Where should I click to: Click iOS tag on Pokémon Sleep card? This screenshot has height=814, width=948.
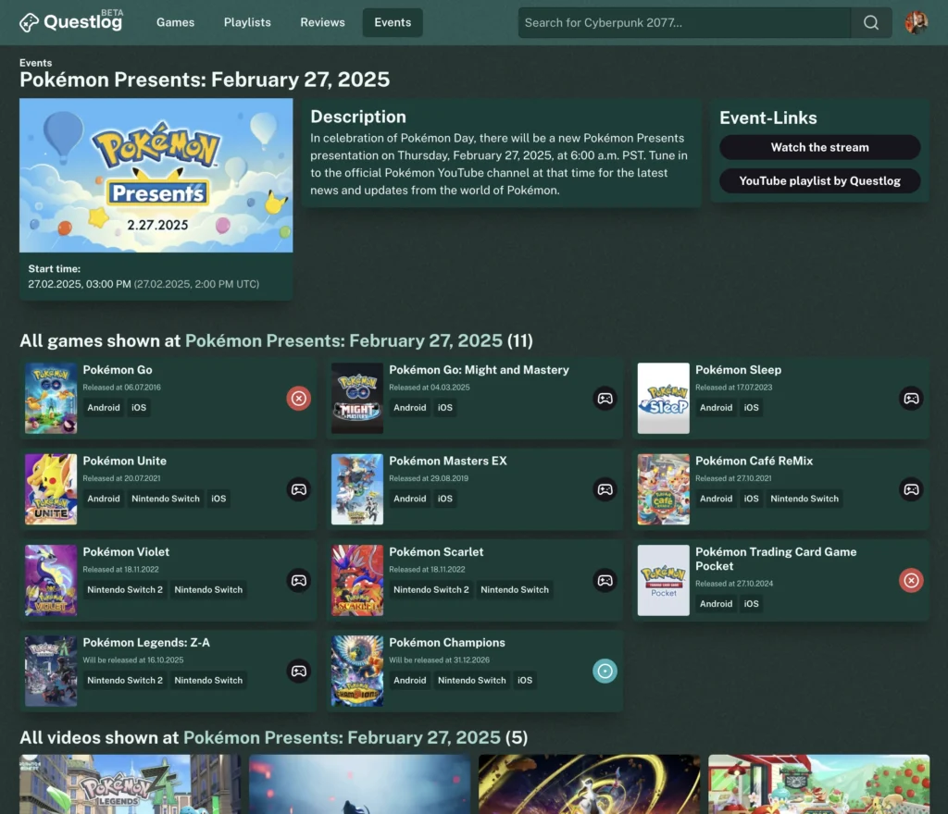pos(751,408)
